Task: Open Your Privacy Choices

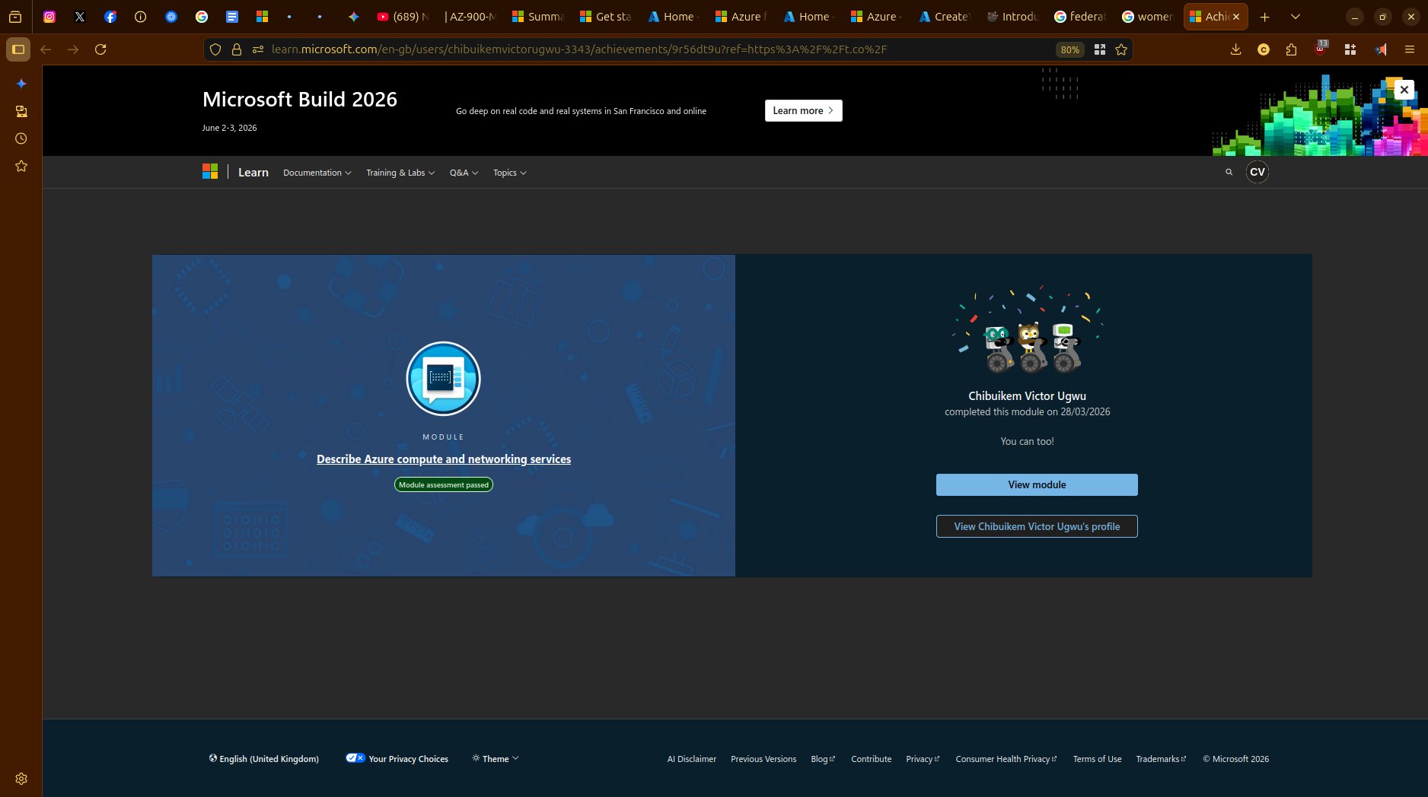Action: [397, 759]
